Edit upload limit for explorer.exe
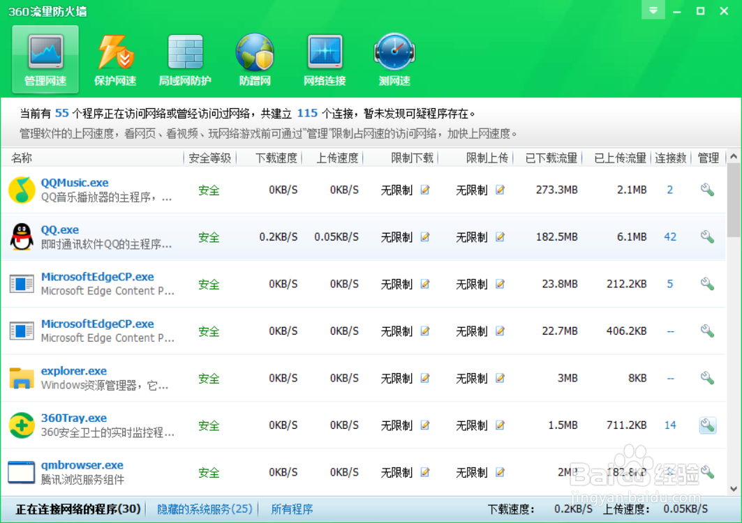Screen dimensions: 742x523 coord(500,378)
